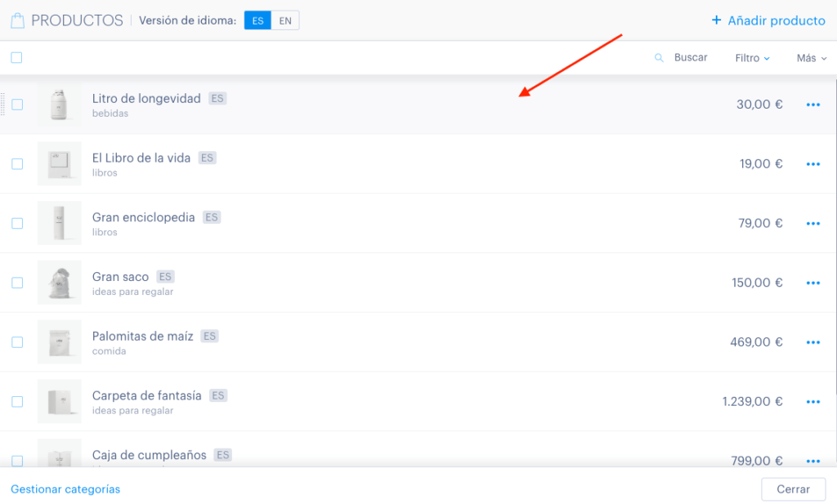This screenshot has width=837, height=504.
Task: Check the box for Litro de longevidad
Action: pyautogui.click(x=17, y=105)
